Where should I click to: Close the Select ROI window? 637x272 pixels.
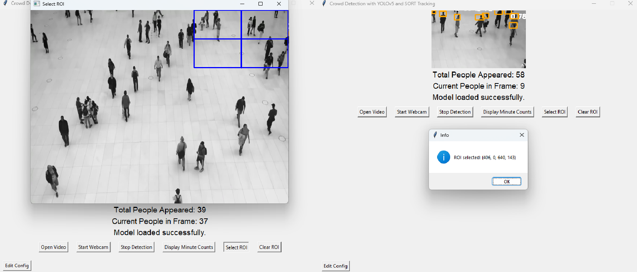point(279,4)
